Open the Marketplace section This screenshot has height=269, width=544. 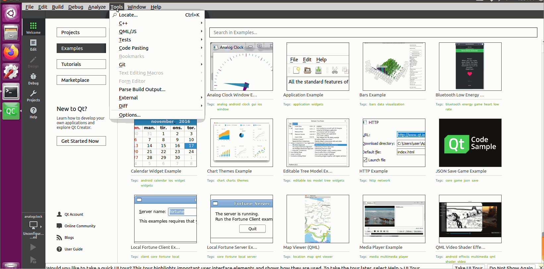point(81,80)
